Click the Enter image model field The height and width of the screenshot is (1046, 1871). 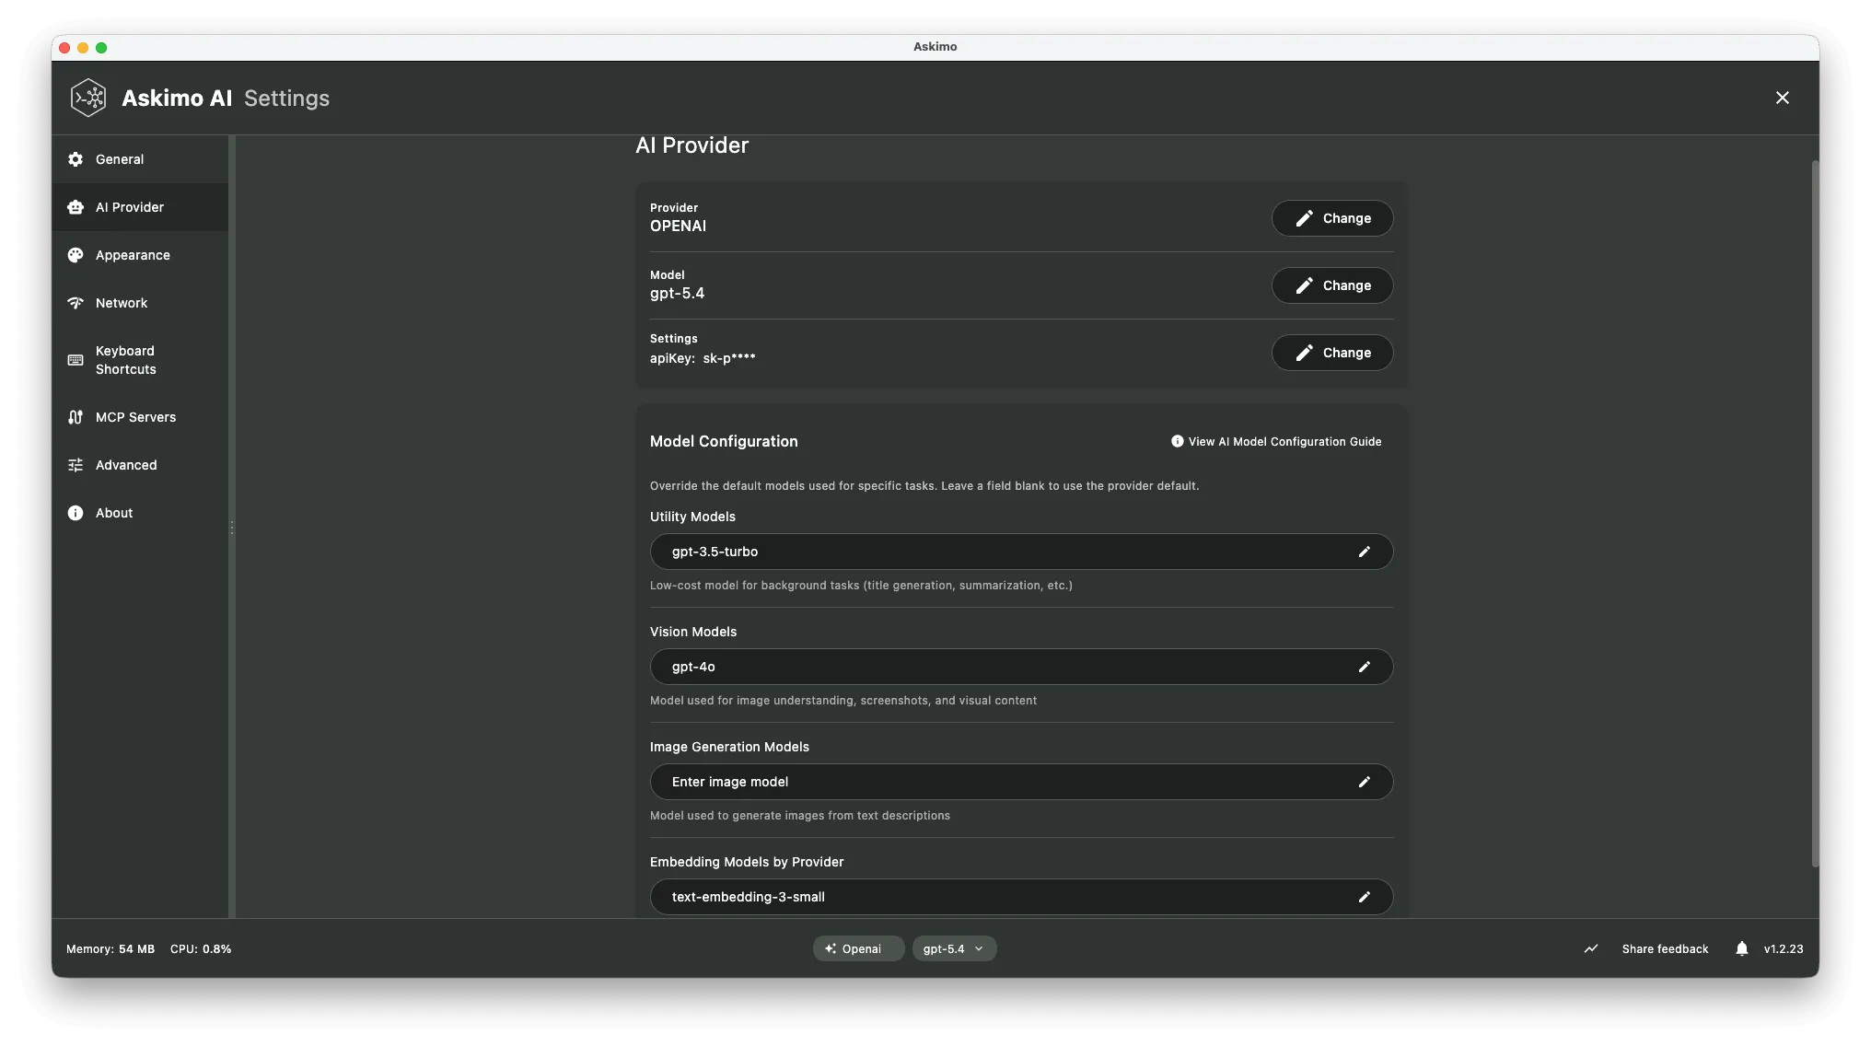tap(1021, 782)
